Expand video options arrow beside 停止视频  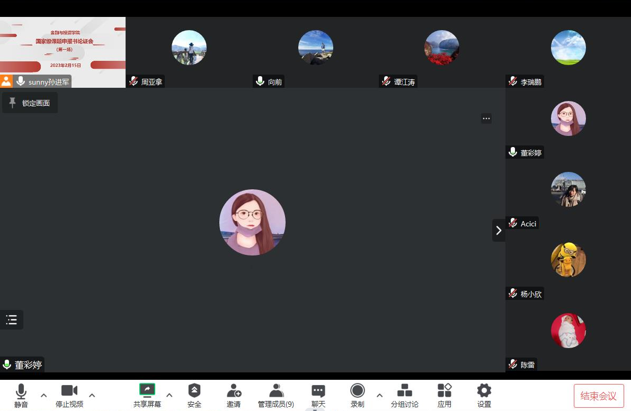point(92,395)
